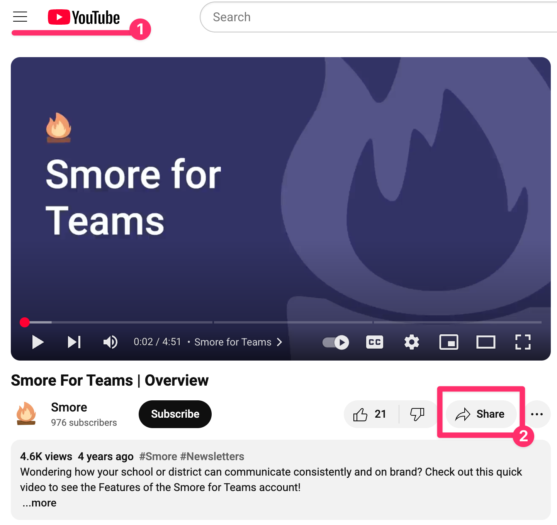Play the video with the play button
The width and height of the screenshot is (557, 525).
37,342
